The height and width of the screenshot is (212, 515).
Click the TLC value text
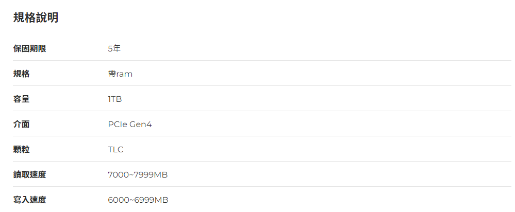(115, 149)
